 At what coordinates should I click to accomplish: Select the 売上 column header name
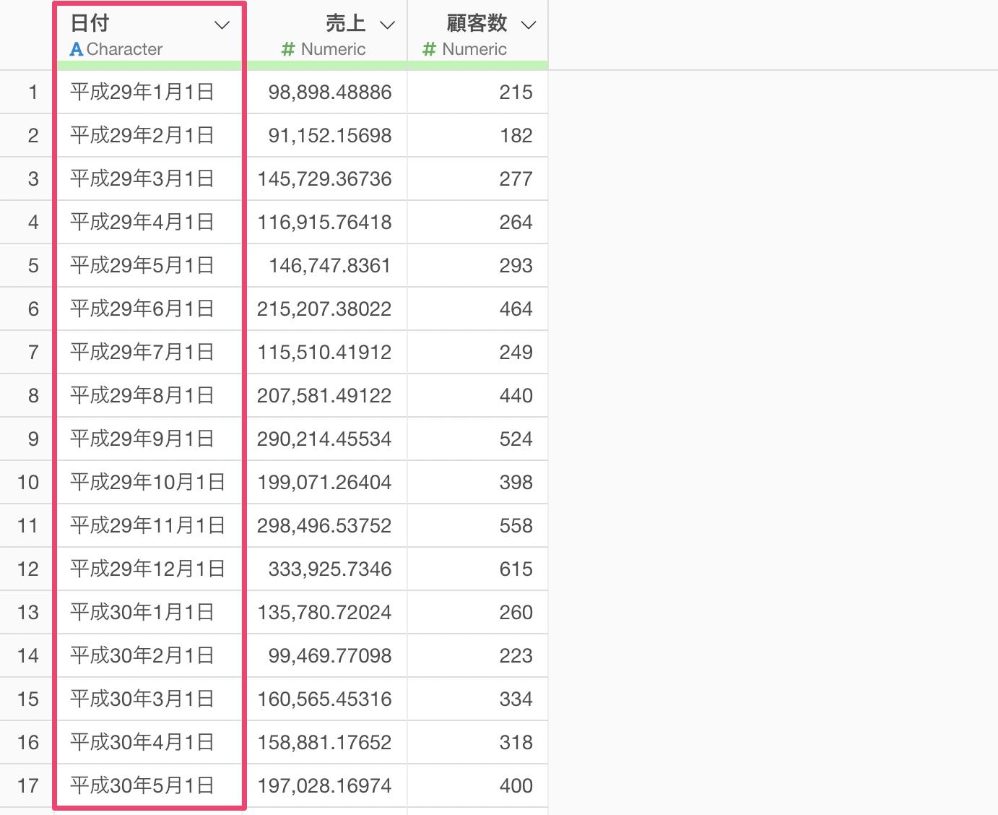click(345, 23)
